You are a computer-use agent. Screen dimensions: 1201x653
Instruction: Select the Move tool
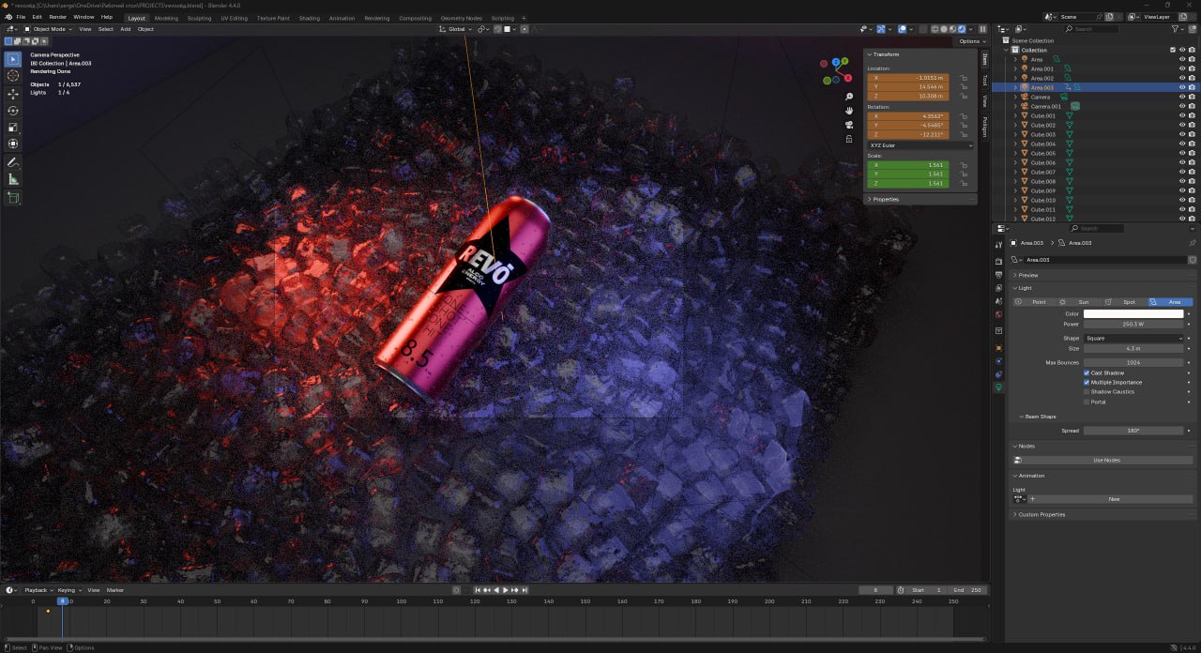(13, 94)
